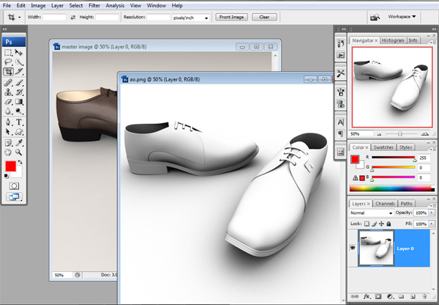The width and height of the screenshot is (439, 305).
Task: Select the Blur tool
Action: click(x=8, y=111)
